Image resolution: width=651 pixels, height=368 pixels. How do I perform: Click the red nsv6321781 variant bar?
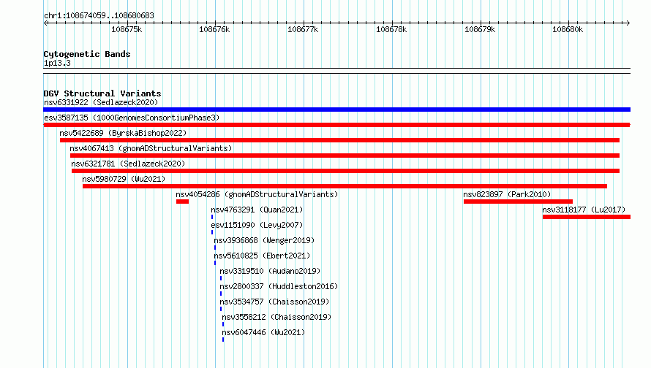[x=345, y=171]
